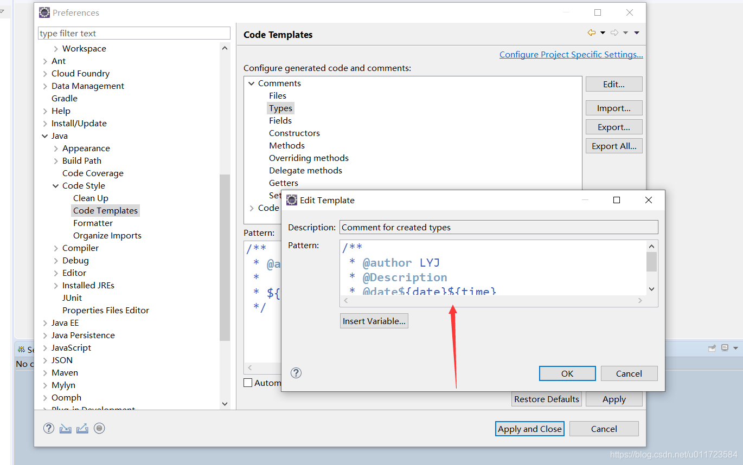The width and height of the screenshot is (743, 465).
Task: Select Gradle in preferences tree
Action: coord(65,99)
